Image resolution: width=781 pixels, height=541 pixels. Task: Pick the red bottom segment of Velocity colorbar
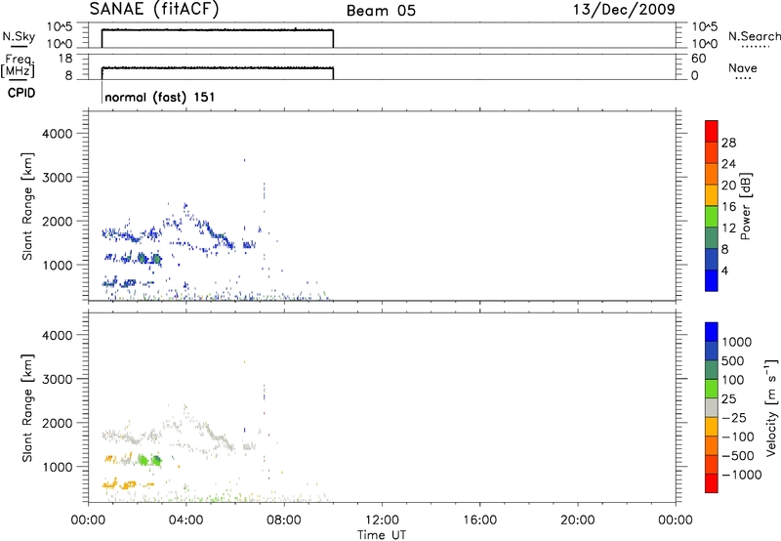712,483
